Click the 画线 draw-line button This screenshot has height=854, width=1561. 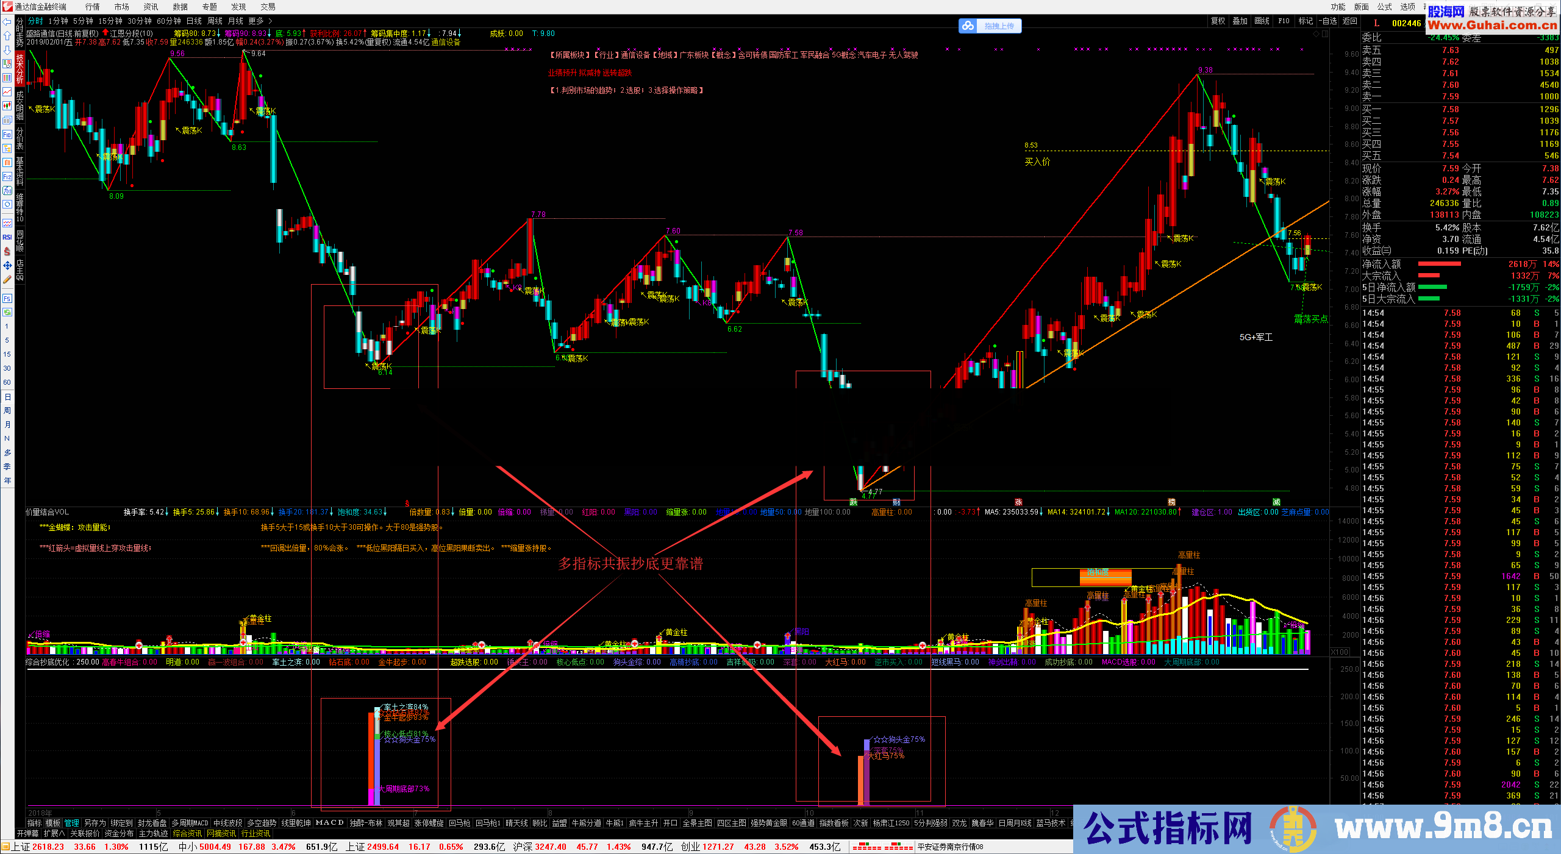[1262, 21]
